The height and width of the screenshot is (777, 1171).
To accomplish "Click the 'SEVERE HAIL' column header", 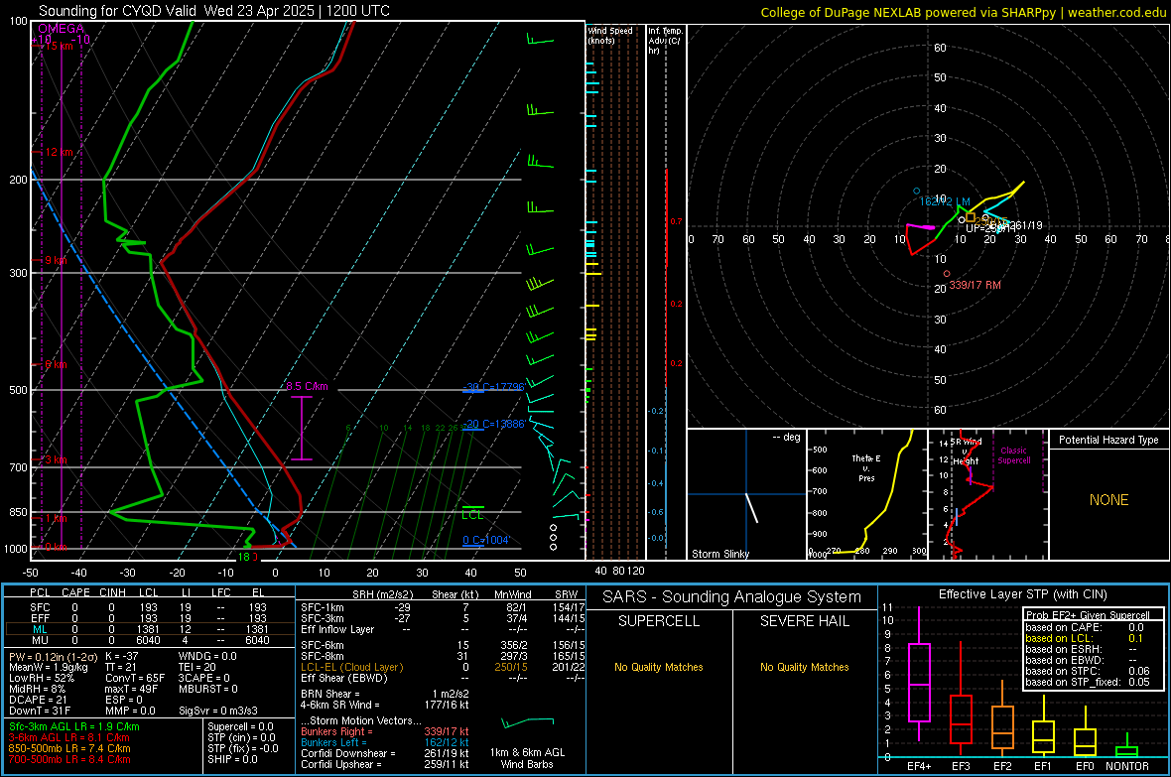I will coord(804,621).
